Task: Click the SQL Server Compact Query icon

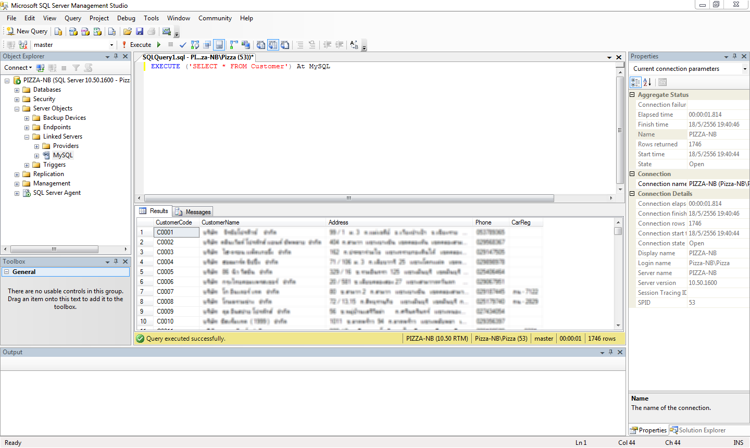Action: coord(112,31)
